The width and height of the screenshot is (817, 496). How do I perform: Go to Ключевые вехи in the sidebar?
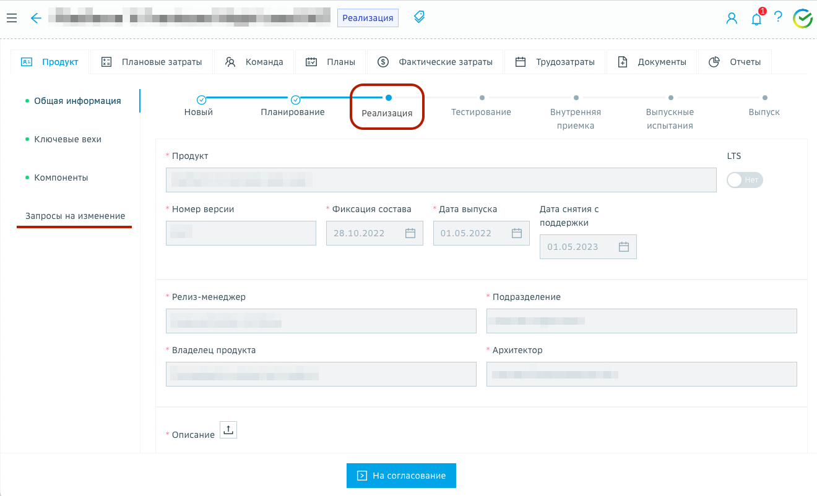coord(67,139)
